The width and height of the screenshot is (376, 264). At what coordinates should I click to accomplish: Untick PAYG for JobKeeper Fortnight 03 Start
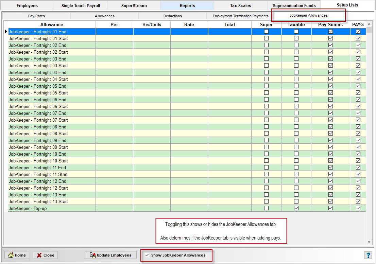tap(358, 65)
